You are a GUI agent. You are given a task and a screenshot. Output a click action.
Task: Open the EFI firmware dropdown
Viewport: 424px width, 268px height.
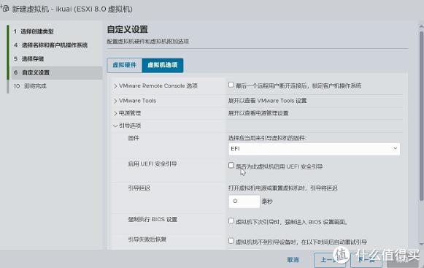coord(315,149)
